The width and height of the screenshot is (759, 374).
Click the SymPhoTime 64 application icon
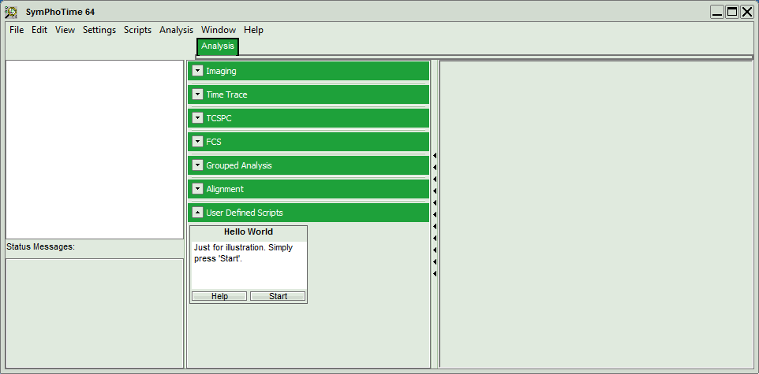point(10,12)
